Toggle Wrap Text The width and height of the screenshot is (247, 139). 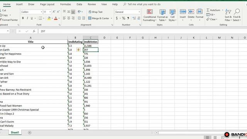point(95,12)
